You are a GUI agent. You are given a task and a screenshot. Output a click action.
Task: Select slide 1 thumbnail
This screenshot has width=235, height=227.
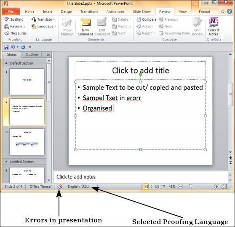click(27, 82)
